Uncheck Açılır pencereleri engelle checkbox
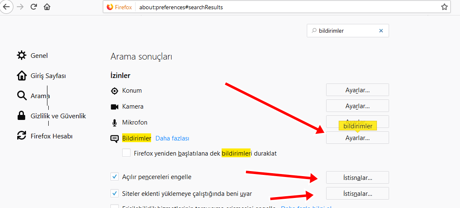The height and width of the screenshot is (208, 460). point(115,177)
